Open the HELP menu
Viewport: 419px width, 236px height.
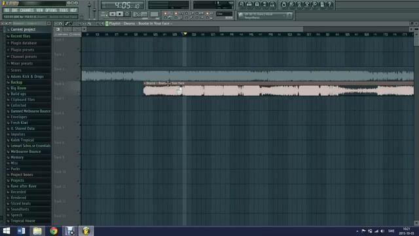point(73,10)
